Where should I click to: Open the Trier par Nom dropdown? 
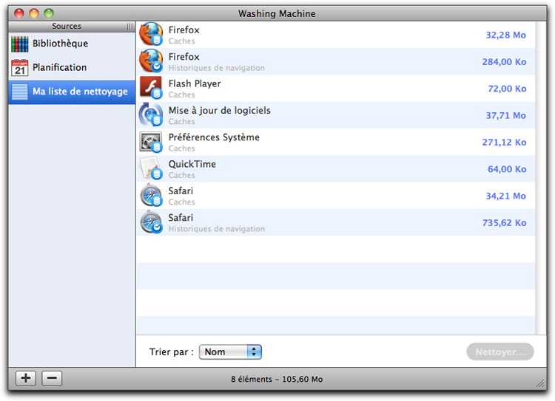tap(230, 352)
